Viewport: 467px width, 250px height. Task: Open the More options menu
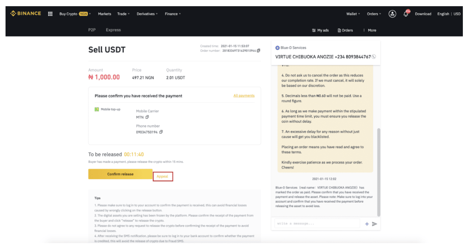[x=370, y=30]
